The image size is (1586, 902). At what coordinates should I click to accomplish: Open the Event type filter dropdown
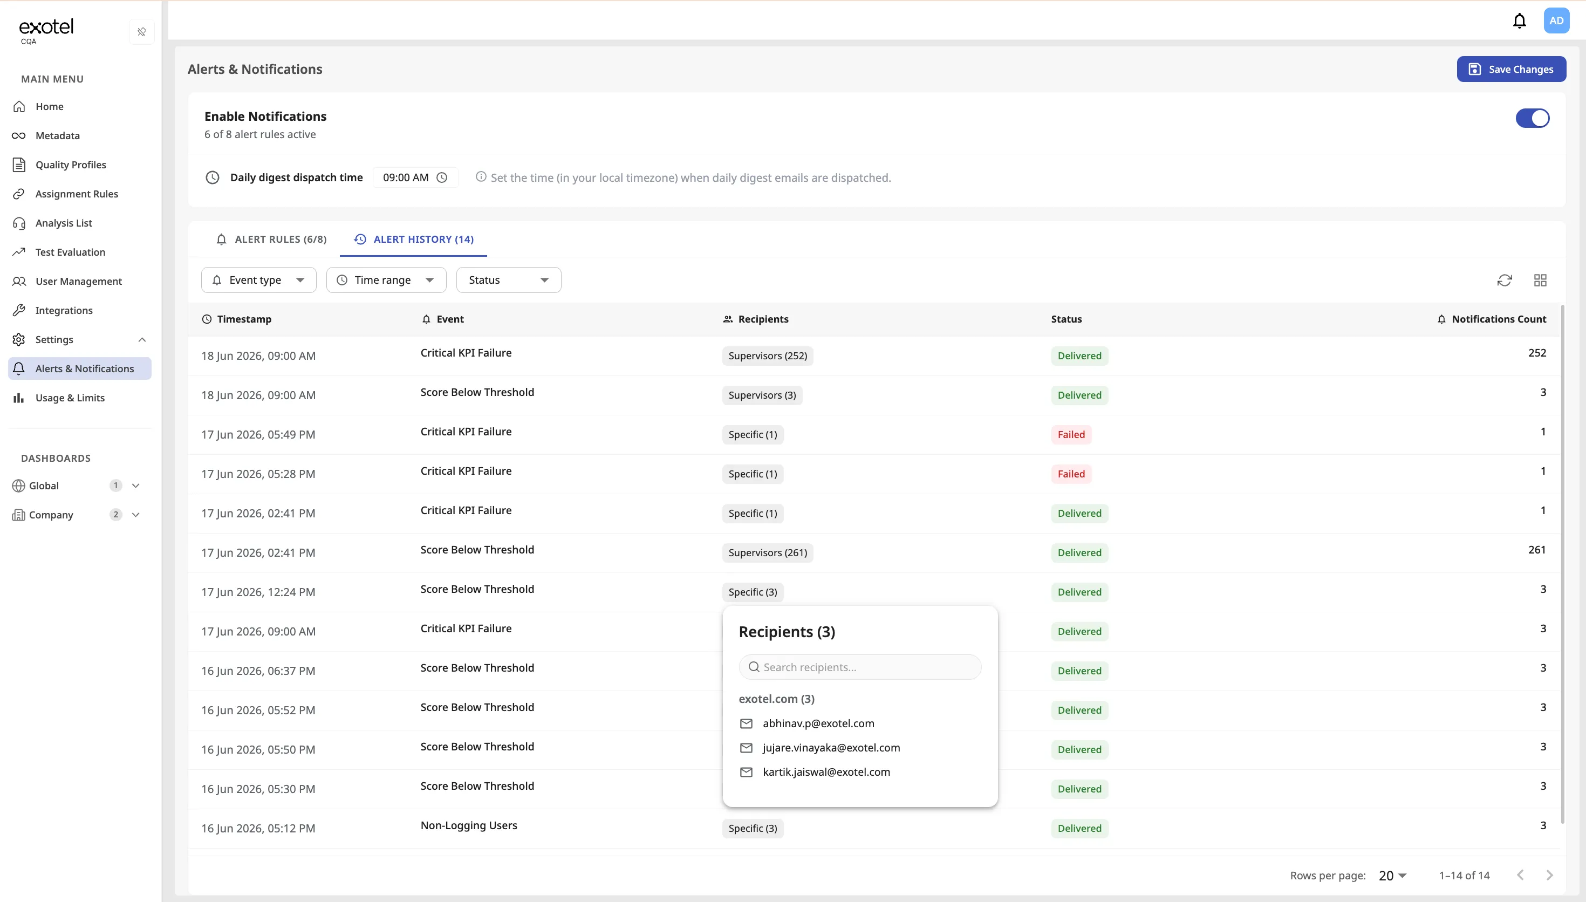point(259,280)
